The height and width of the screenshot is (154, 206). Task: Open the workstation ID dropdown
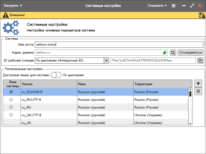tap(106, 61)
